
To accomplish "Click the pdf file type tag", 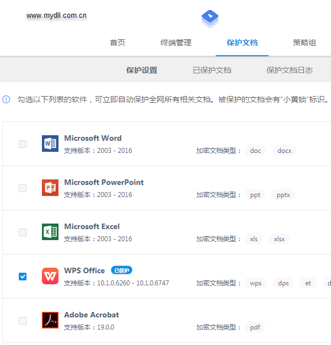I will pyautogui.click(x=255, y=327).
